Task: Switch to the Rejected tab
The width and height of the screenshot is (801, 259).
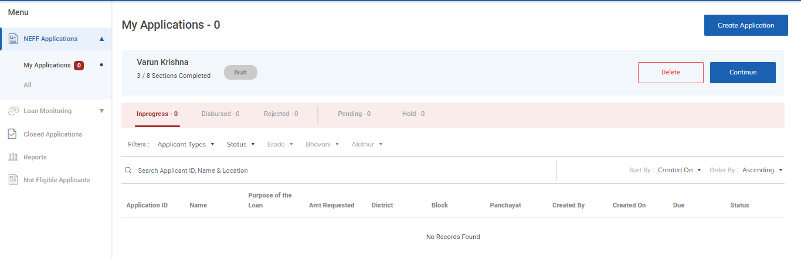Action: [280, 114]
